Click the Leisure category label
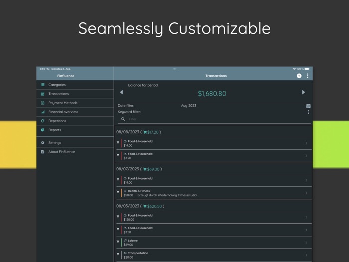Screen dimensions: 349x262 [133, 241]
